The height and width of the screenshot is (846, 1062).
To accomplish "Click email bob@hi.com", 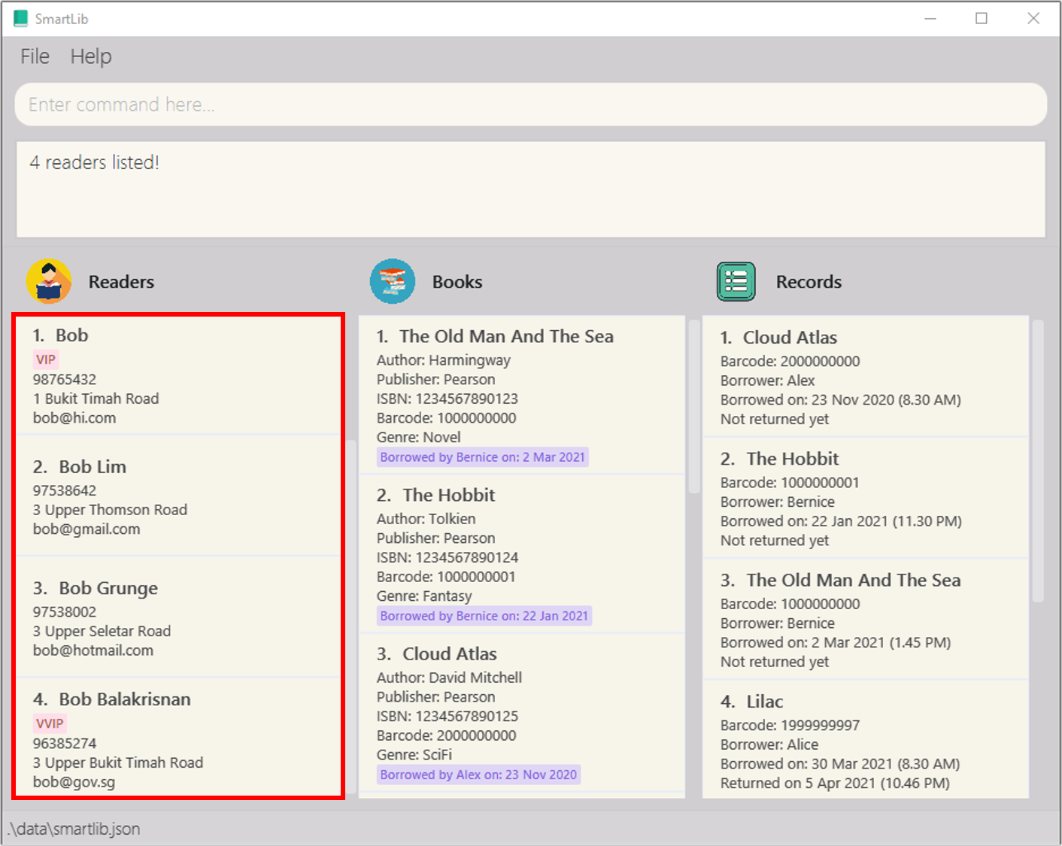I will click(74, 418).
